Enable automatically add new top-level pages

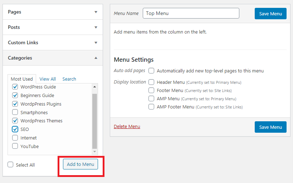[151, 71]
